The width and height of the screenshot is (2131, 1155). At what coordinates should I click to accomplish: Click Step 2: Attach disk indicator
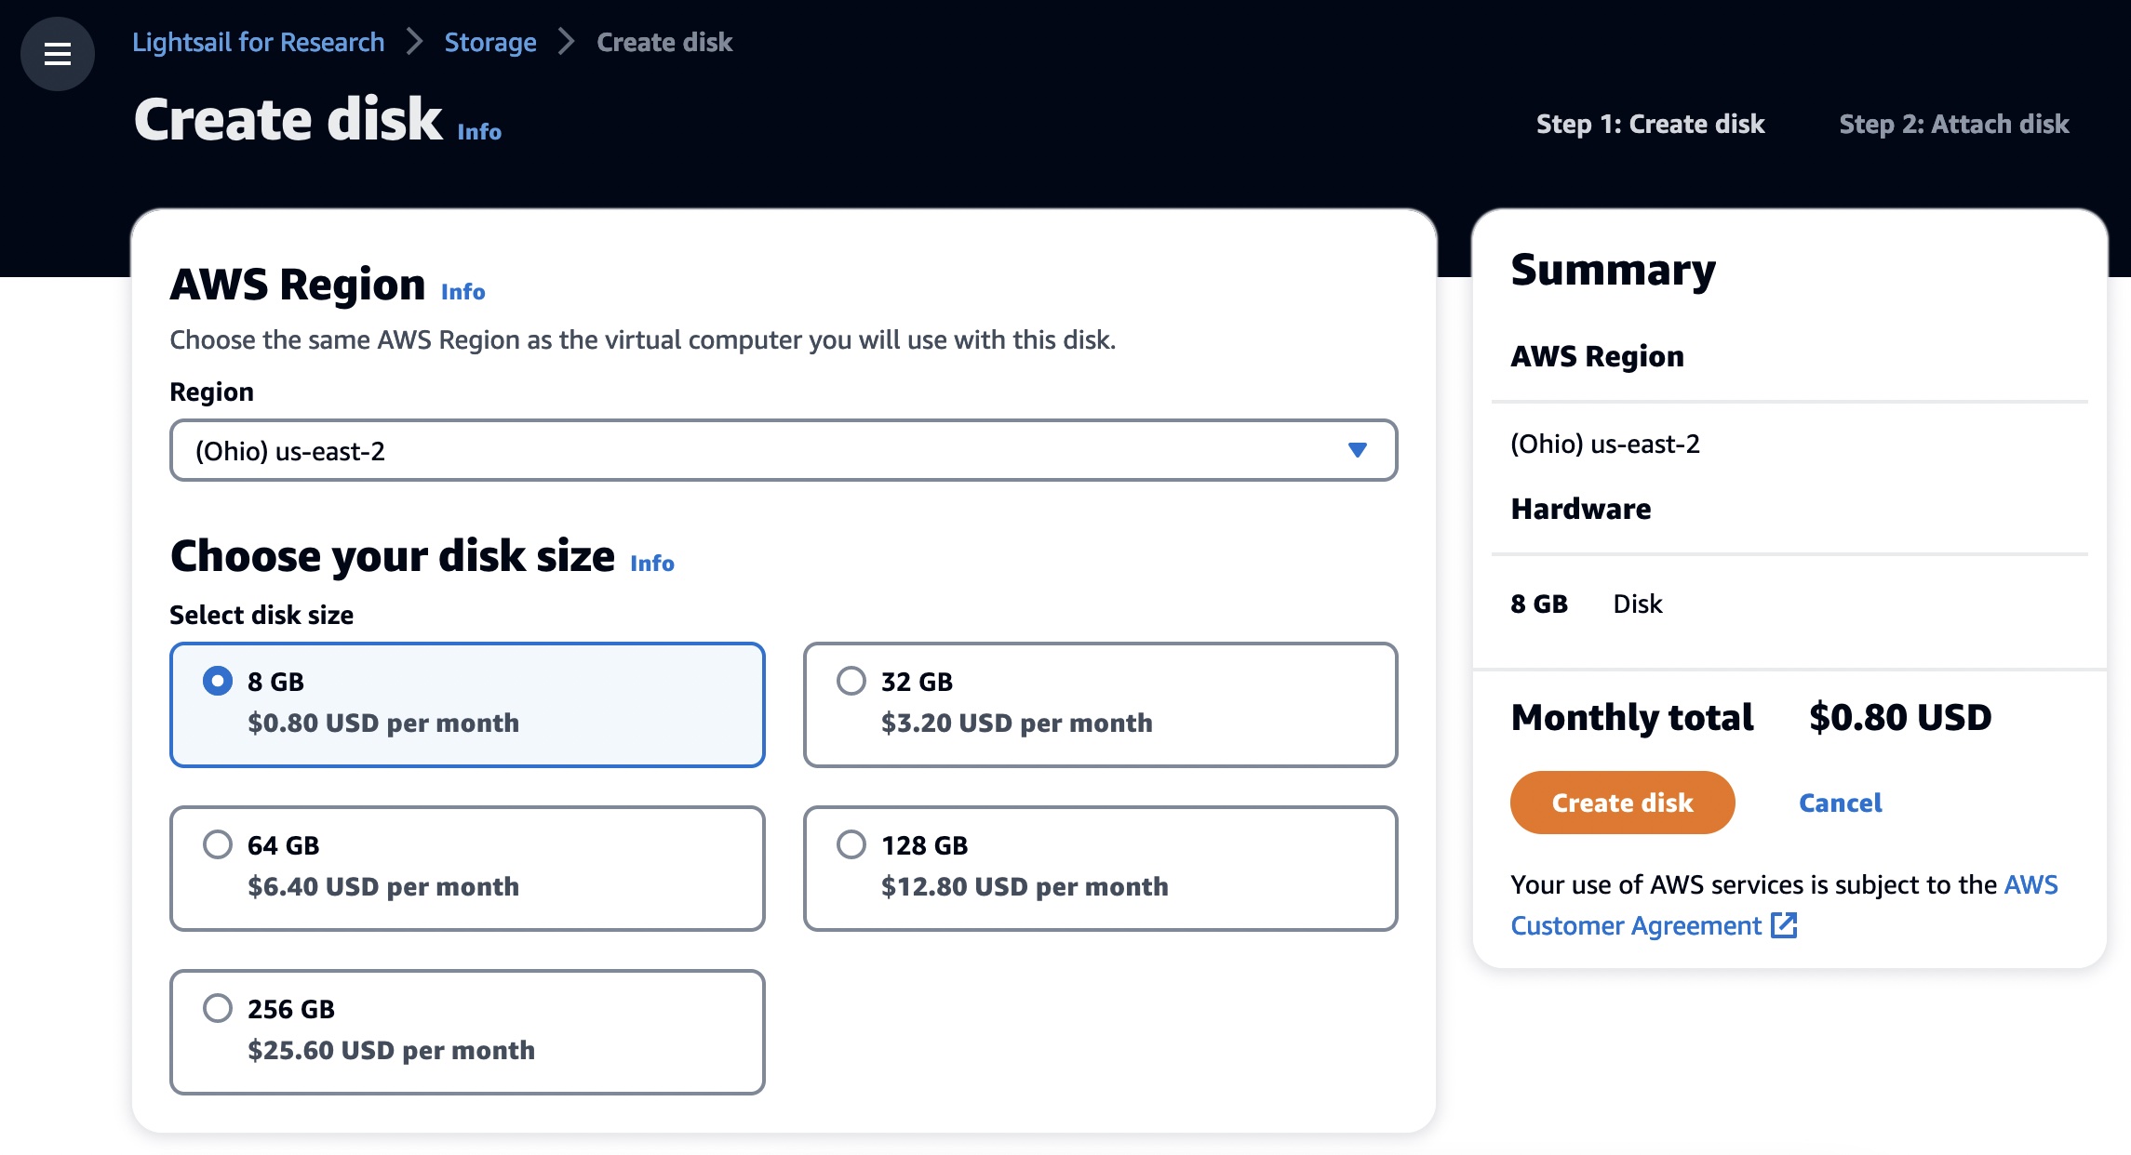click(x=1953, y=124)
